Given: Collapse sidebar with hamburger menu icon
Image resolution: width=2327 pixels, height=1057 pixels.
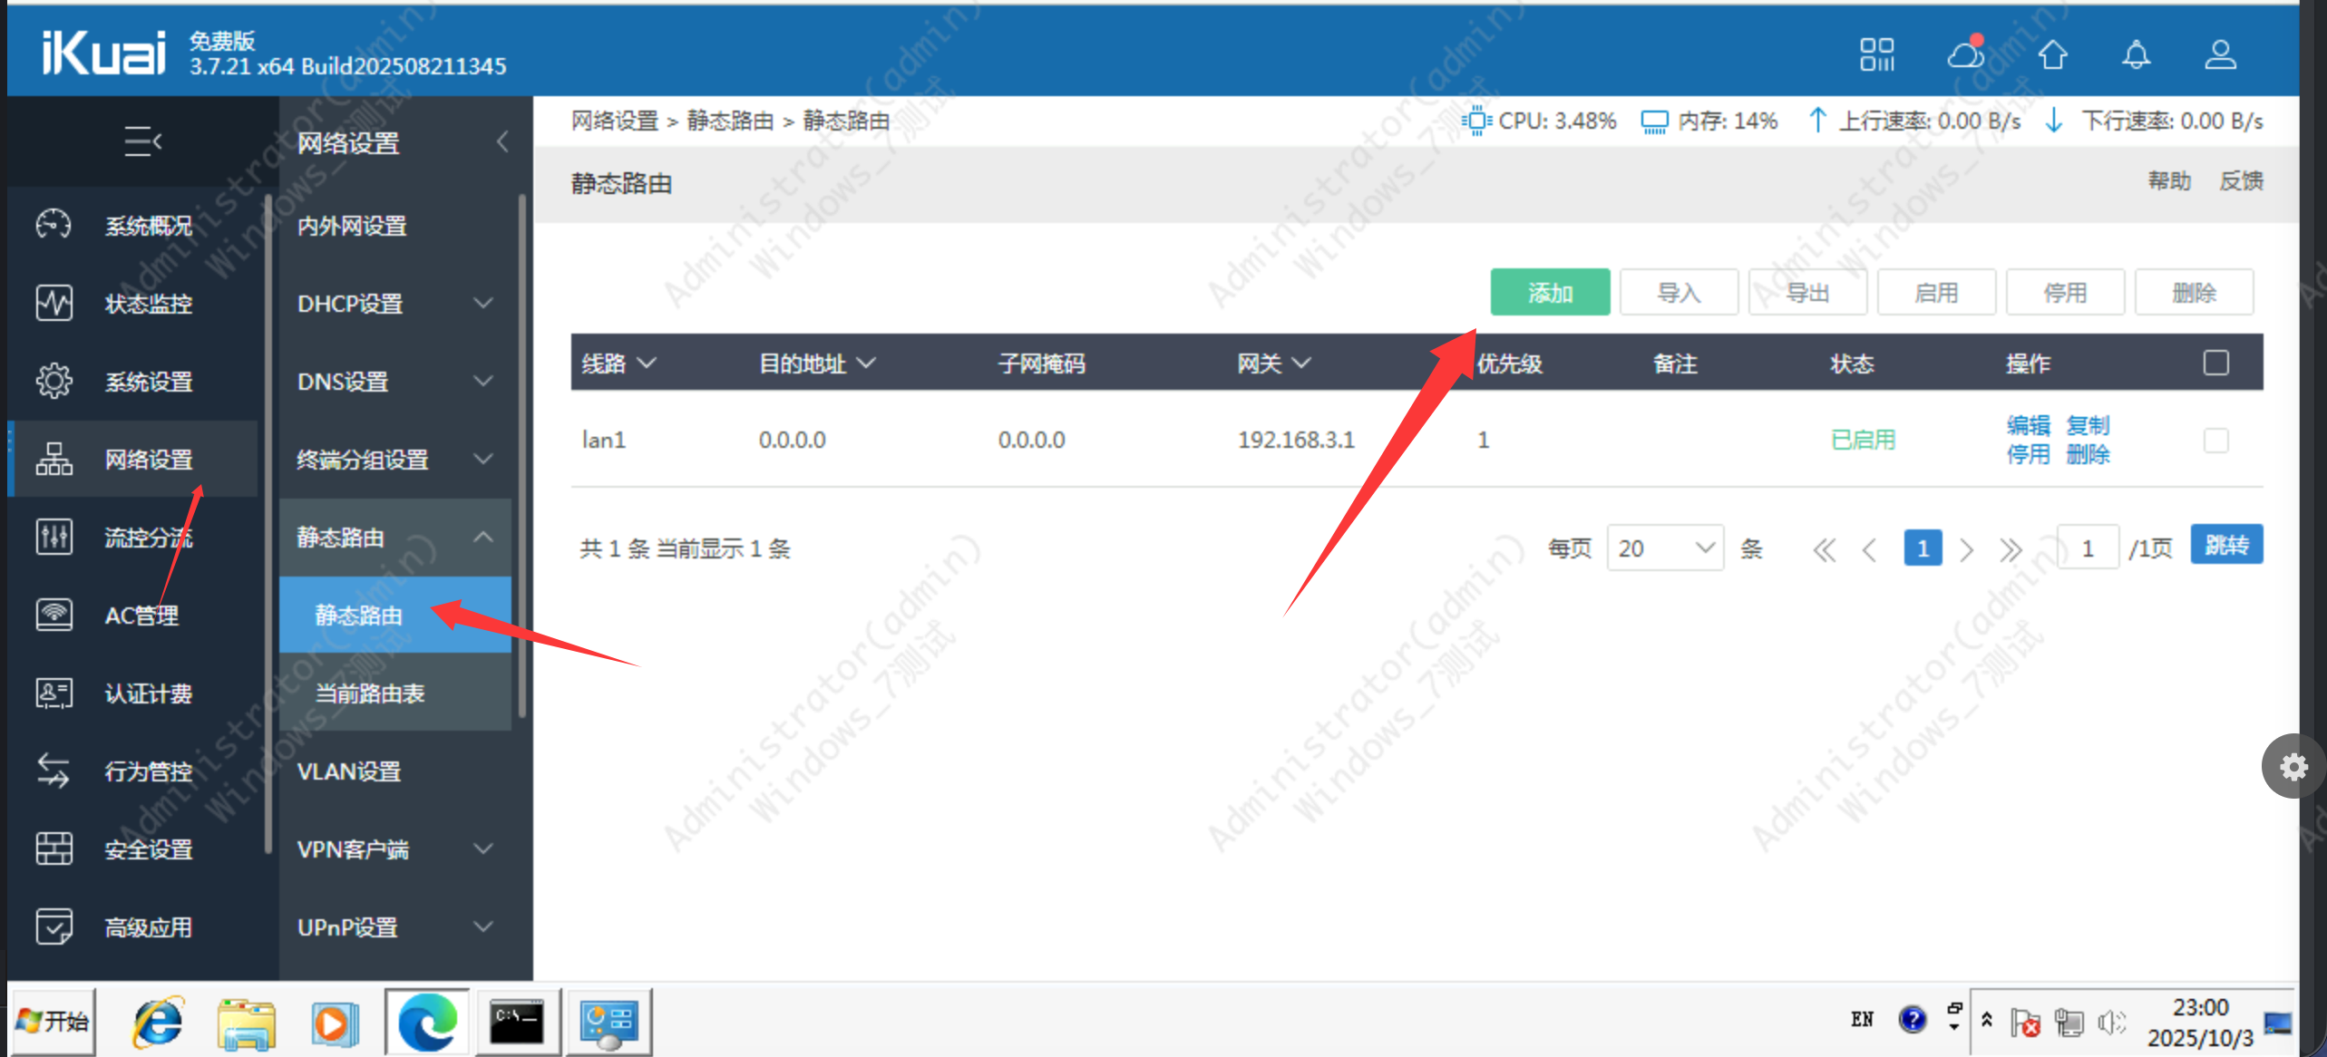Looking at the screenshot, I should [x=142, y=141].
